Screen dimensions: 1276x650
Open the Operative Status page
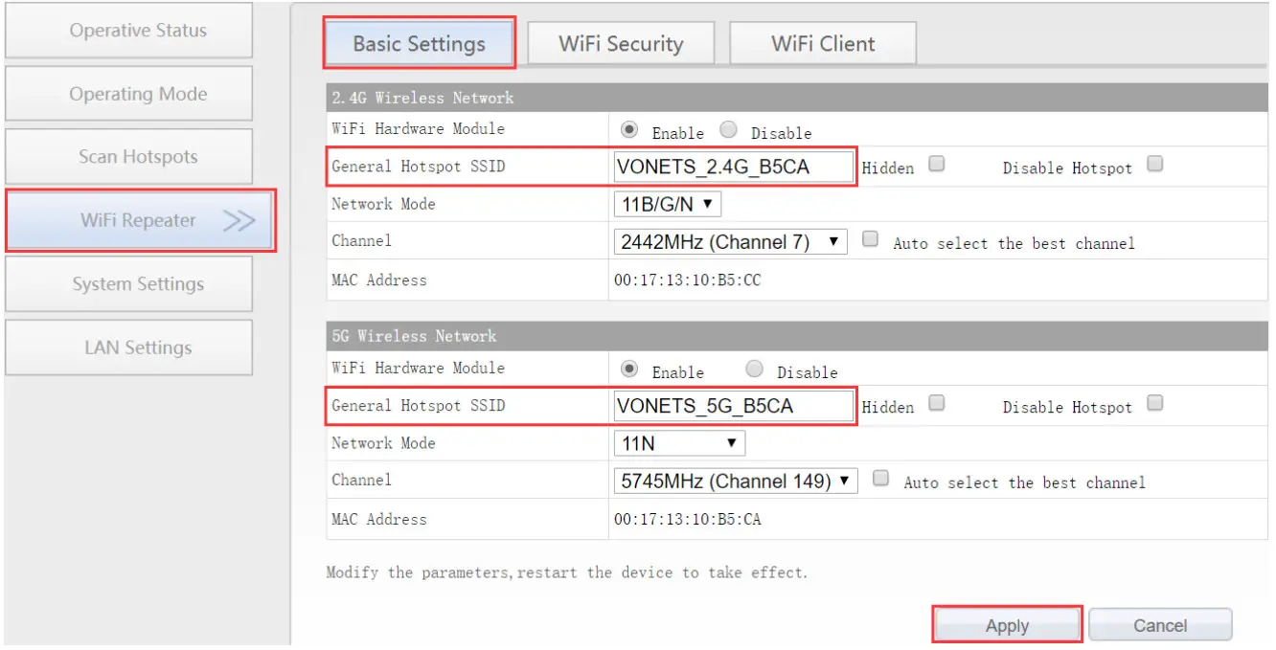127,30
